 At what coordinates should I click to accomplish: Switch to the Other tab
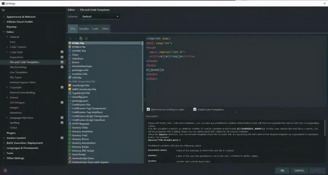tap(105, 29)
